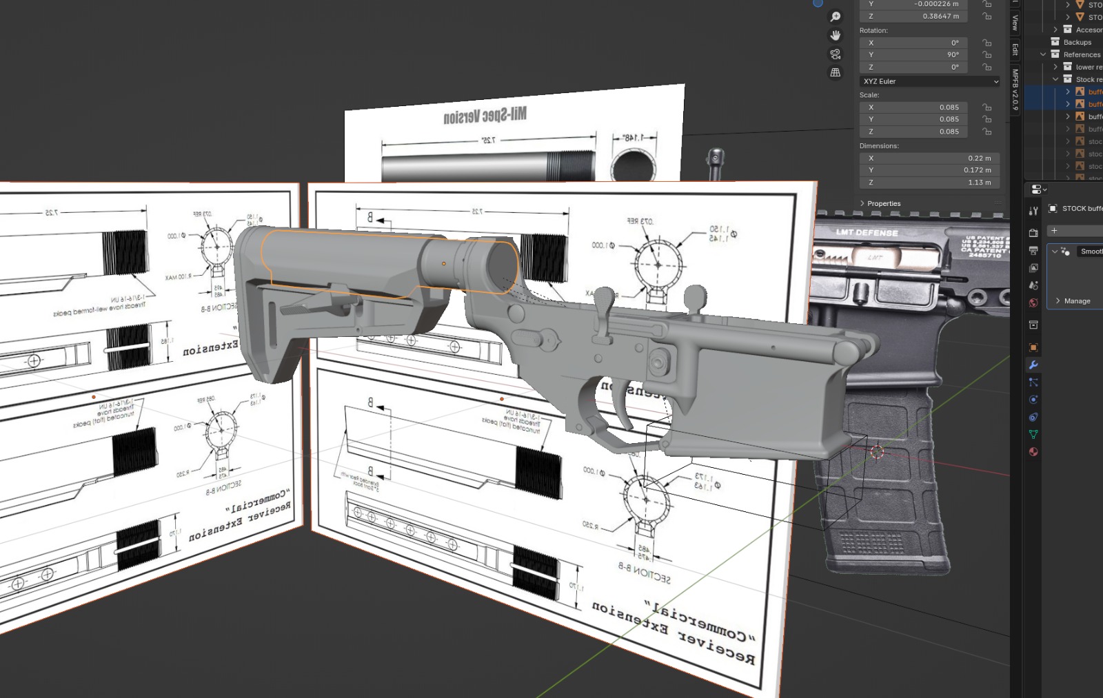The image size is (1103, 698).
Task: Expand the Accesor collection in outliner
Action: pos(1055,30)
